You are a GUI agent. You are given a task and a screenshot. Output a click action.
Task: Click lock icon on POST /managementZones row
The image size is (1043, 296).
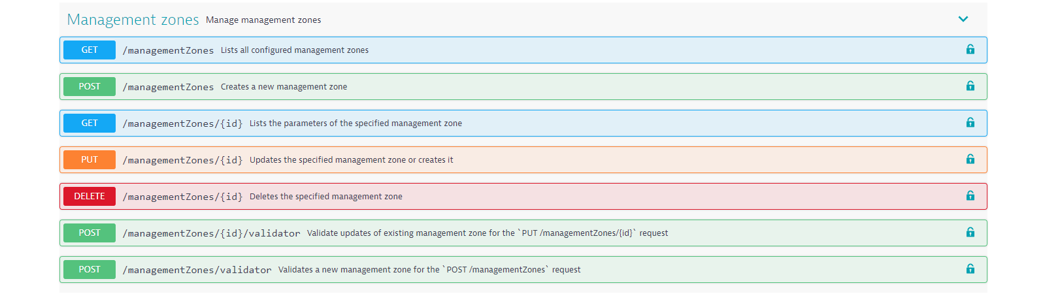tap(970, 86)
